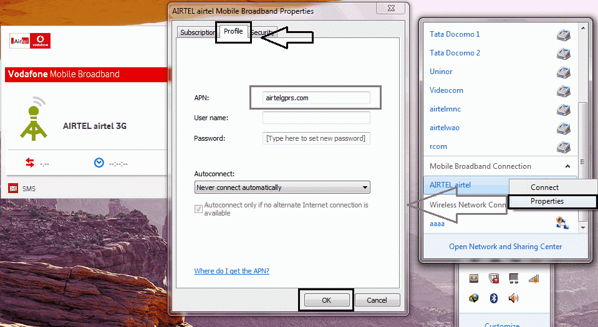
Task: Open Network and Sharing Center link
Action: coord(505,247)
